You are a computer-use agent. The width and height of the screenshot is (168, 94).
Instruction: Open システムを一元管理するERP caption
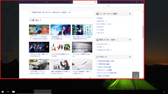(x=82, y=55)
